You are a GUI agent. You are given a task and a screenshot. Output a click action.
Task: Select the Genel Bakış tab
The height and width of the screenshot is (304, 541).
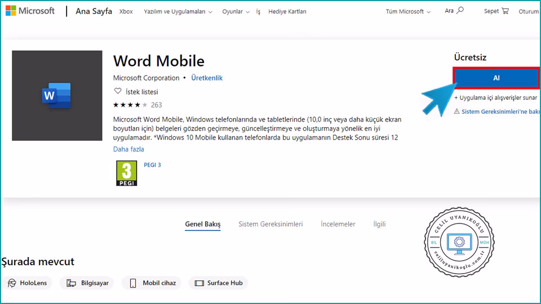202,224
